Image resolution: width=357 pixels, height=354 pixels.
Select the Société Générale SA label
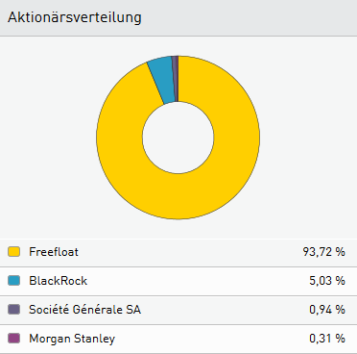click(84, 310)
